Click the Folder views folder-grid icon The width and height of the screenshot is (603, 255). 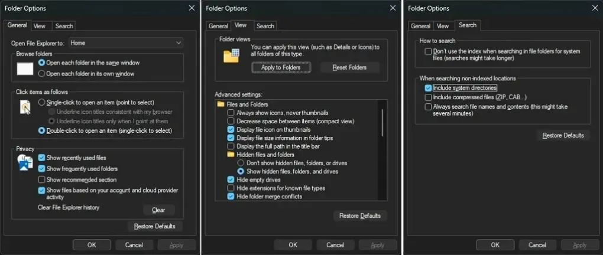tap(232, 55)
